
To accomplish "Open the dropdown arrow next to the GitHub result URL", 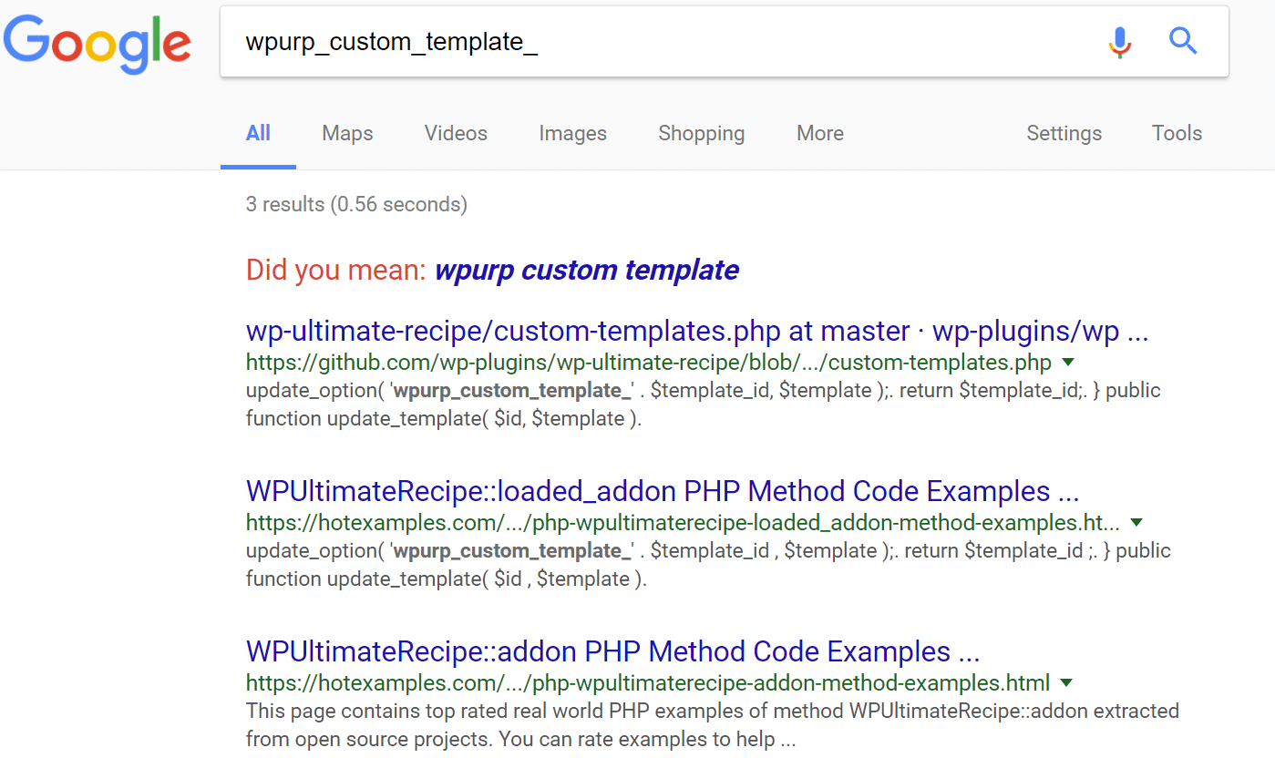I will click(x=1067, y=363).
